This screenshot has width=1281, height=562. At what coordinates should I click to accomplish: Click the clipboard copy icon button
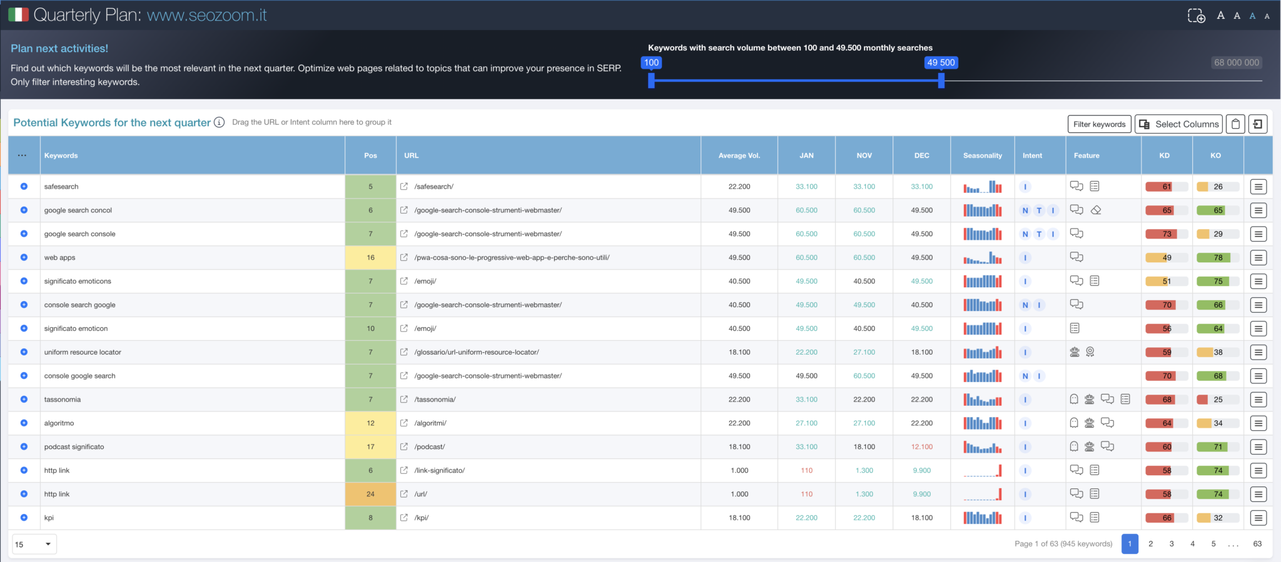[x=1235, y=124]
